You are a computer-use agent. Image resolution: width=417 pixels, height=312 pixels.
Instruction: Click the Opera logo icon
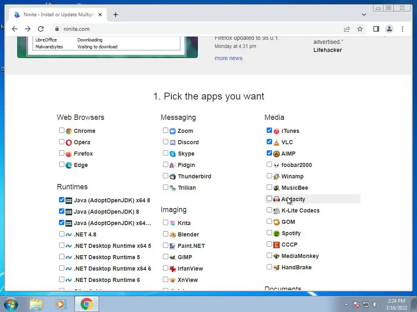coord(68,143)
